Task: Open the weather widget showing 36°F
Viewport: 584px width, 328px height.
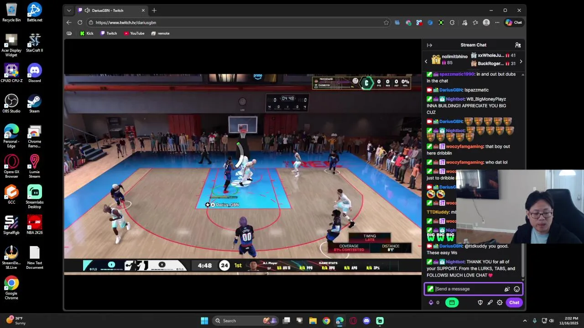Action: tap(16, 321)
